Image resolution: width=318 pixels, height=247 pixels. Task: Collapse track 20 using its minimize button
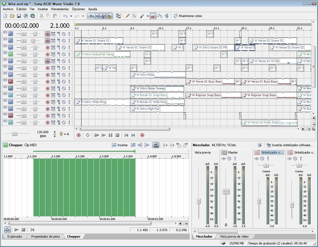[x=5, y=114]
